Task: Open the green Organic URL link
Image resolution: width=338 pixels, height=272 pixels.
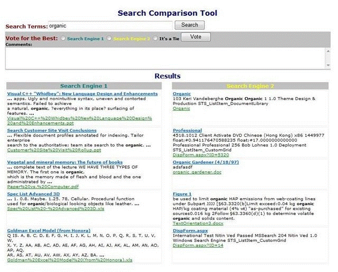Action: point(181,109)
